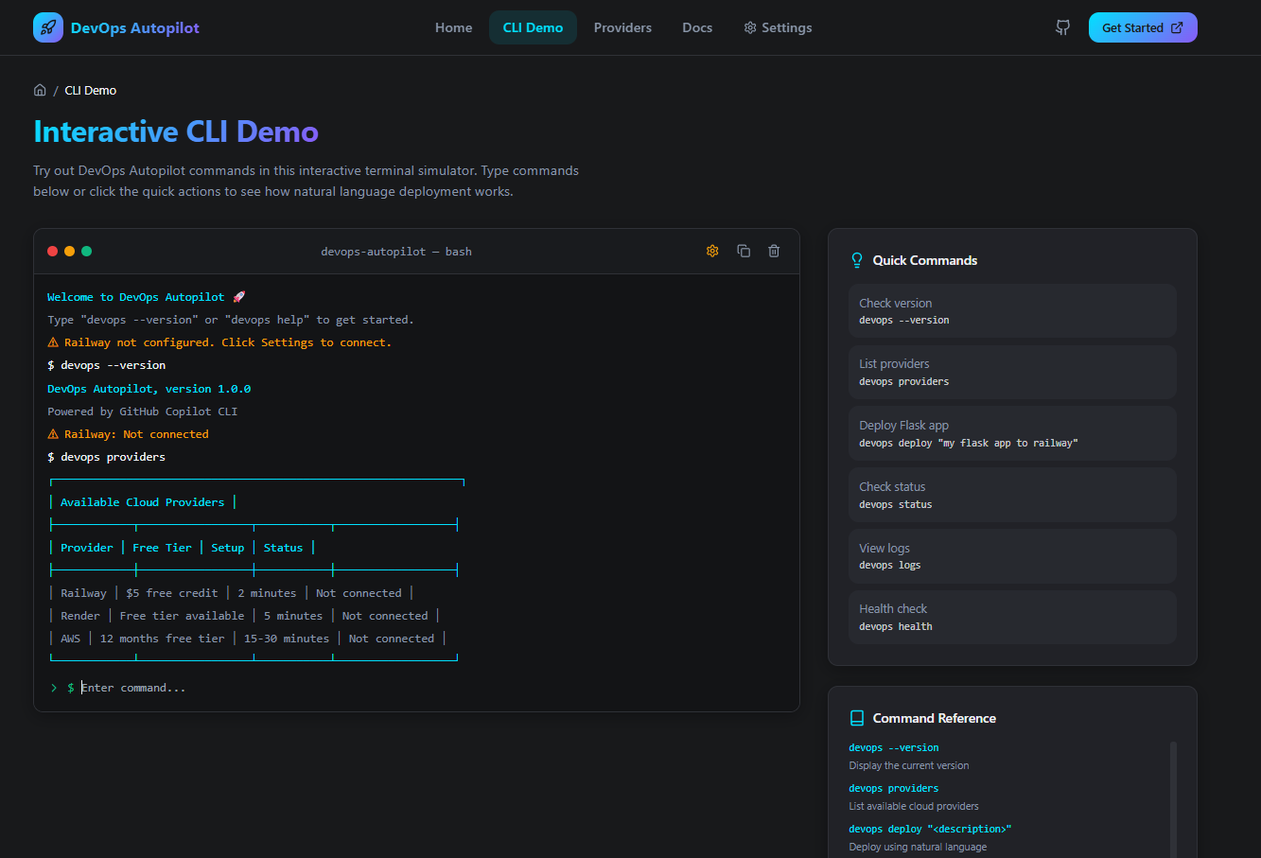Image resolution: width=1261 pixels, height=858 pixels.
Task: Click 'Welcome to DevOps Autopilot' line
Action: coord(146,297)
